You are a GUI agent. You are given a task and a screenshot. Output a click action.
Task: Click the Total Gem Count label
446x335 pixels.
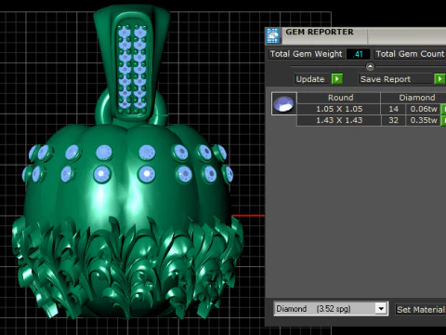tap(410, 54)
